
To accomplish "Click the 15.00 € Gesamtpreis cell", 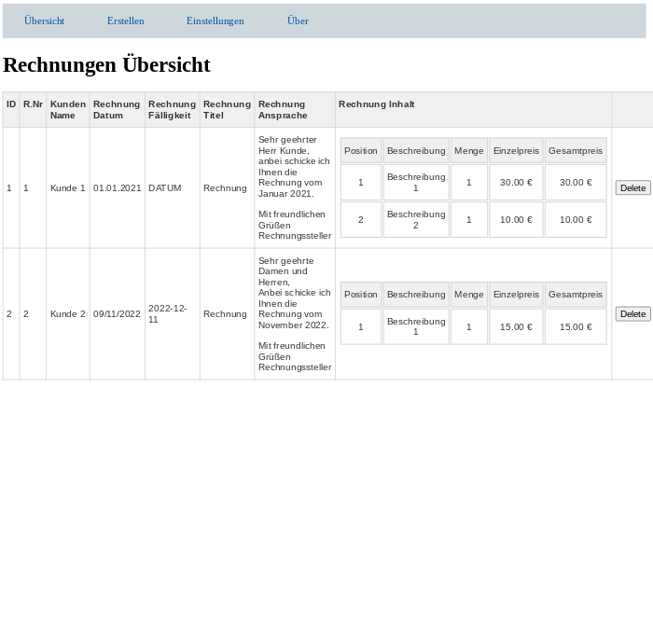I will 575,327.
